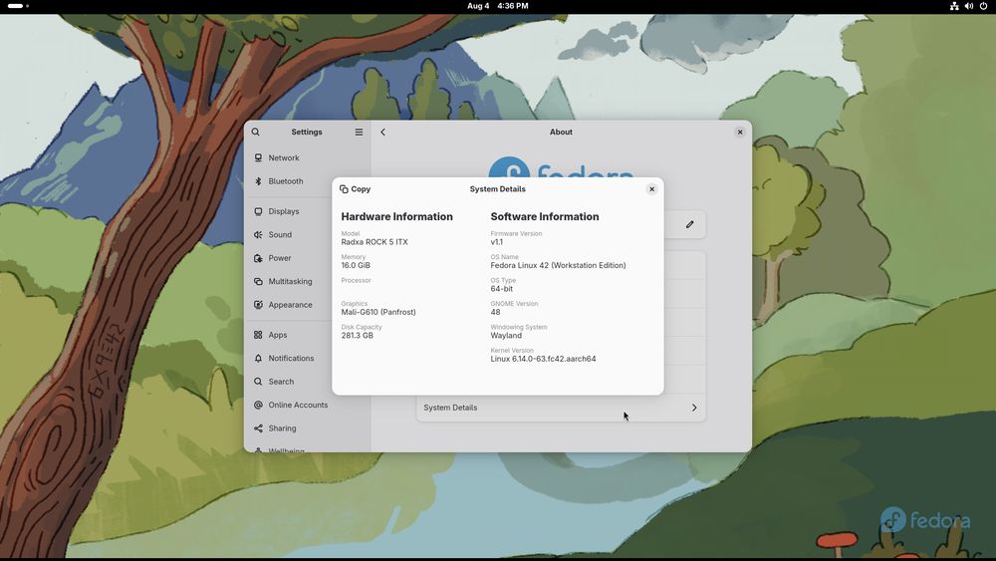This screenshot has width=996, height=561.
Task: Click the Sharing icon in the sidebar
Action: point(258,428)
